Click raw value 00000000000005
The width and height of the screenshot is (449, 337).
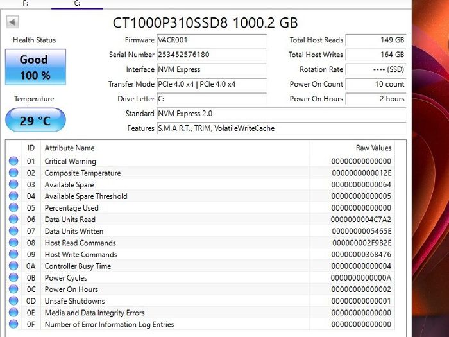(x=361, y=196)
